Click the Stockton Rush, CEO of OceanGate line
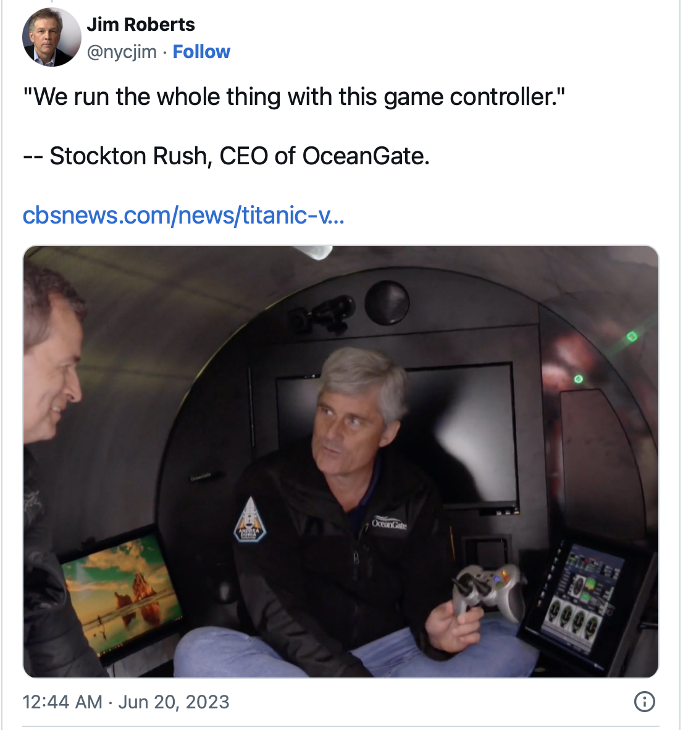Image resolution: width=683 pixels, height=730 pixels. coord(226,156)
